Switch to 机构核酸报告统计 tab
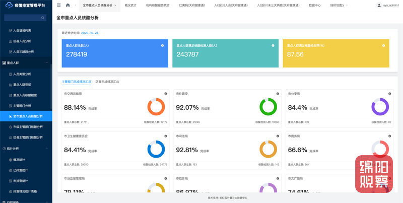 click(158, 6)
